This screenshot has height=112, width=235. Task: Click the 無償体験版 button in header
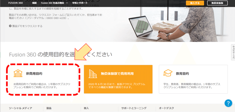tap(217, 3)
